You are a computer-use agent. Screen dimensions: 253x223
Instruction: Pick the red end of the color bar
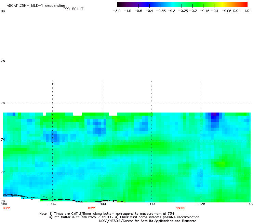[245, 4]
